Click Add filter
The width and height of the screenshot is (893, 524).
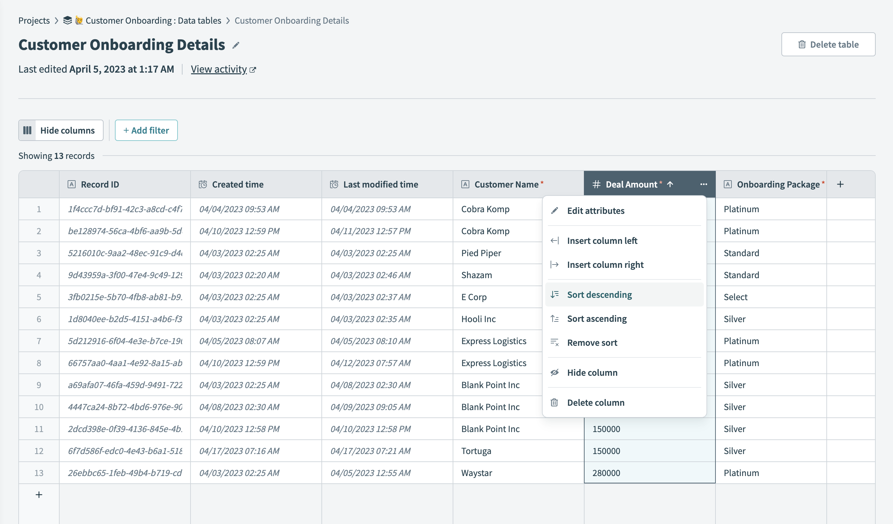tap(146, 130)
